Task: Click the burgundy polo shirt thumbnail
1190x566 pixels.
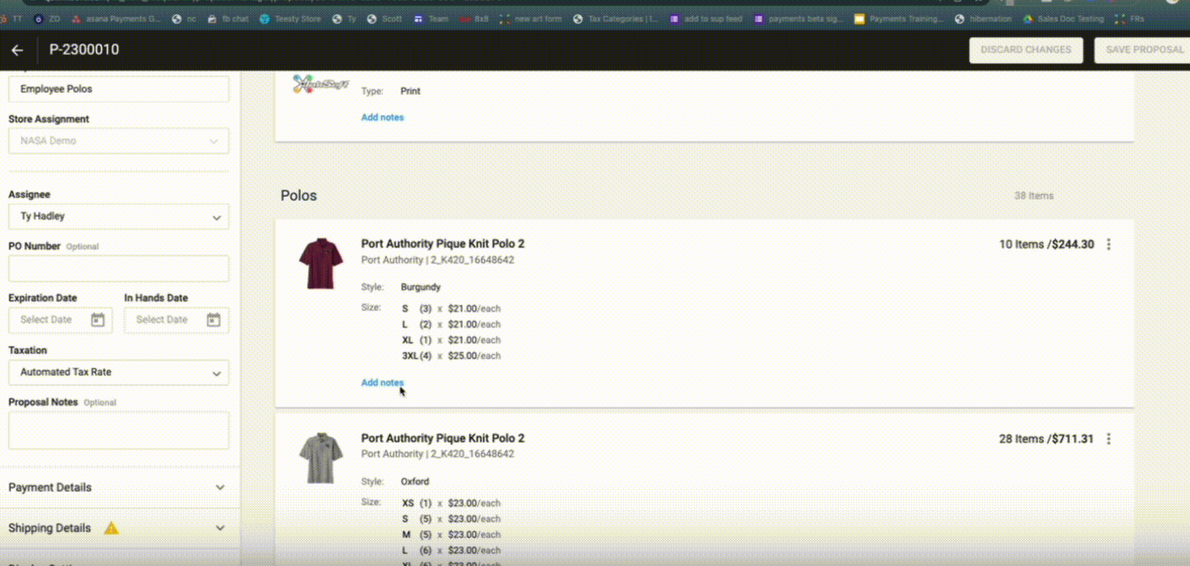Action: point(321,263)
